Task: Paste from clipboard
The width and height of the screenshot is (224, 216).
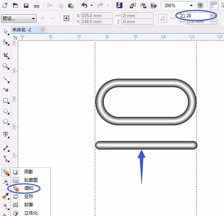Action: pyautogui.click(x=71, y=6)
